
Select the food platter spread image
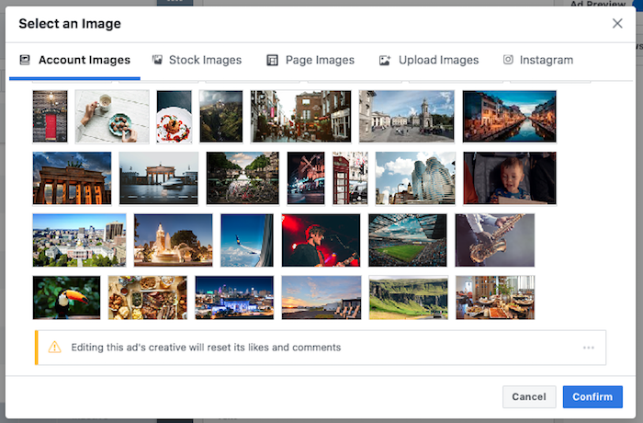click(x=148, y=298)
